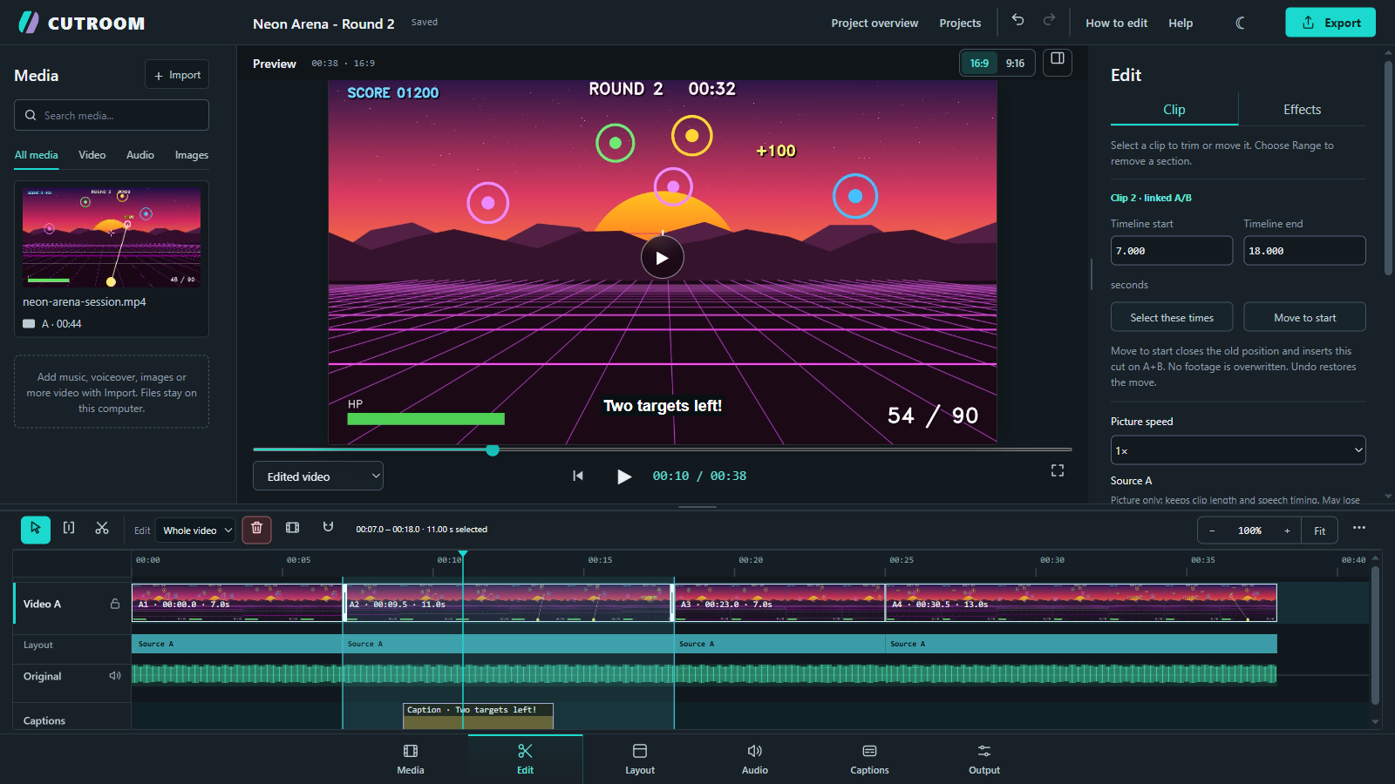The height and width of the screenshot is (784, 1395).
Task: Click Select these times button
Action: tap(1172, 317)
